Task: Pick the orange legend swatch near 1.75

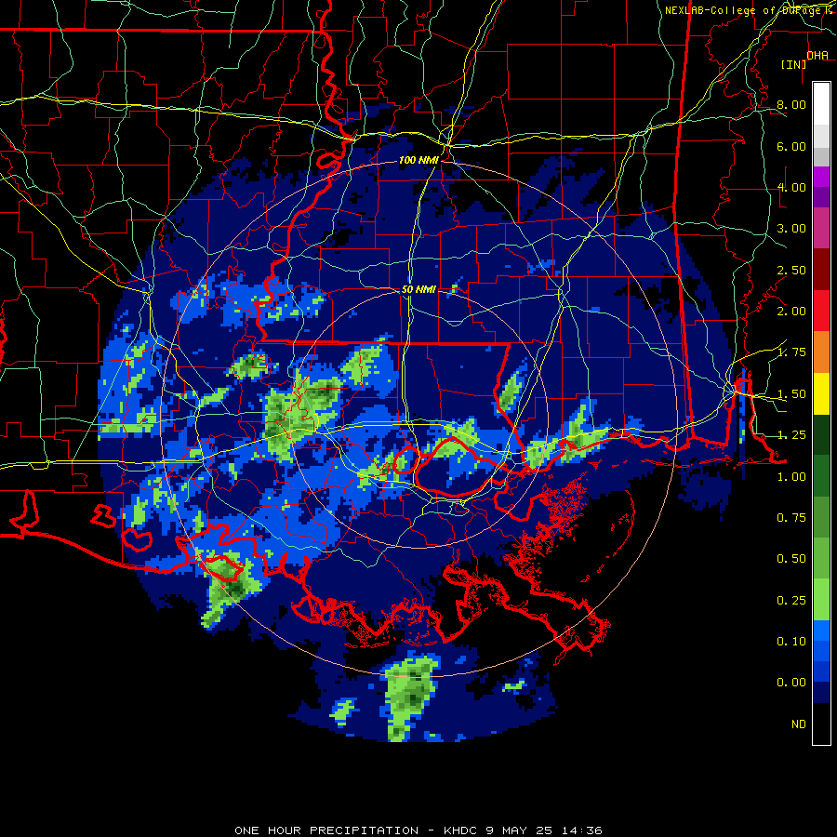Action: 821,352
